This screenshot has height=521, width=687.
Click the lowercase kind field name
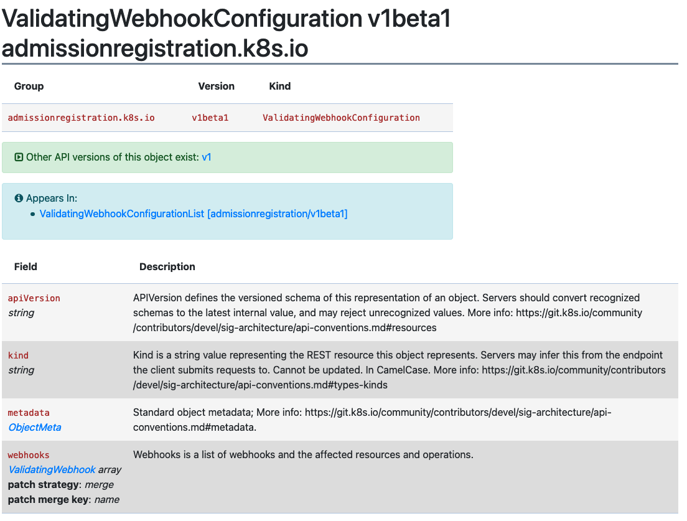(18, 355)
